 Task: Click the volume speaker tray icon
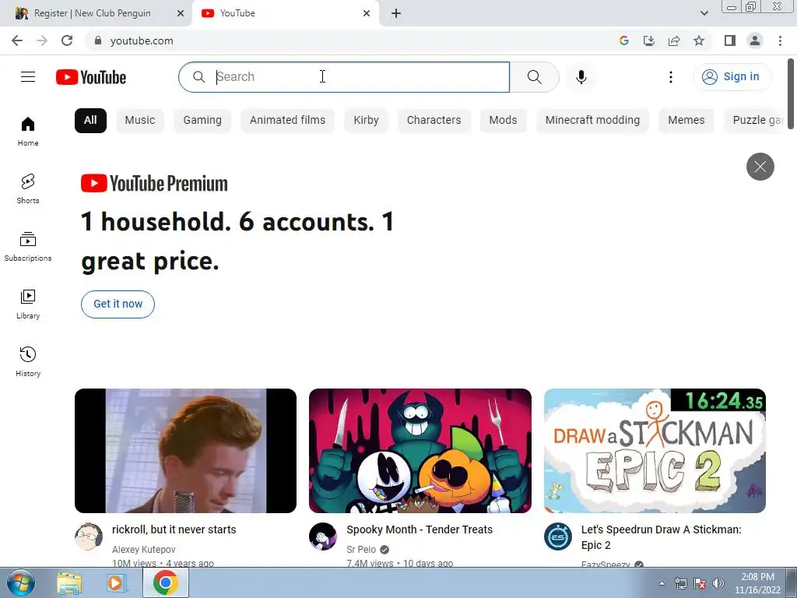pos(718,583)
